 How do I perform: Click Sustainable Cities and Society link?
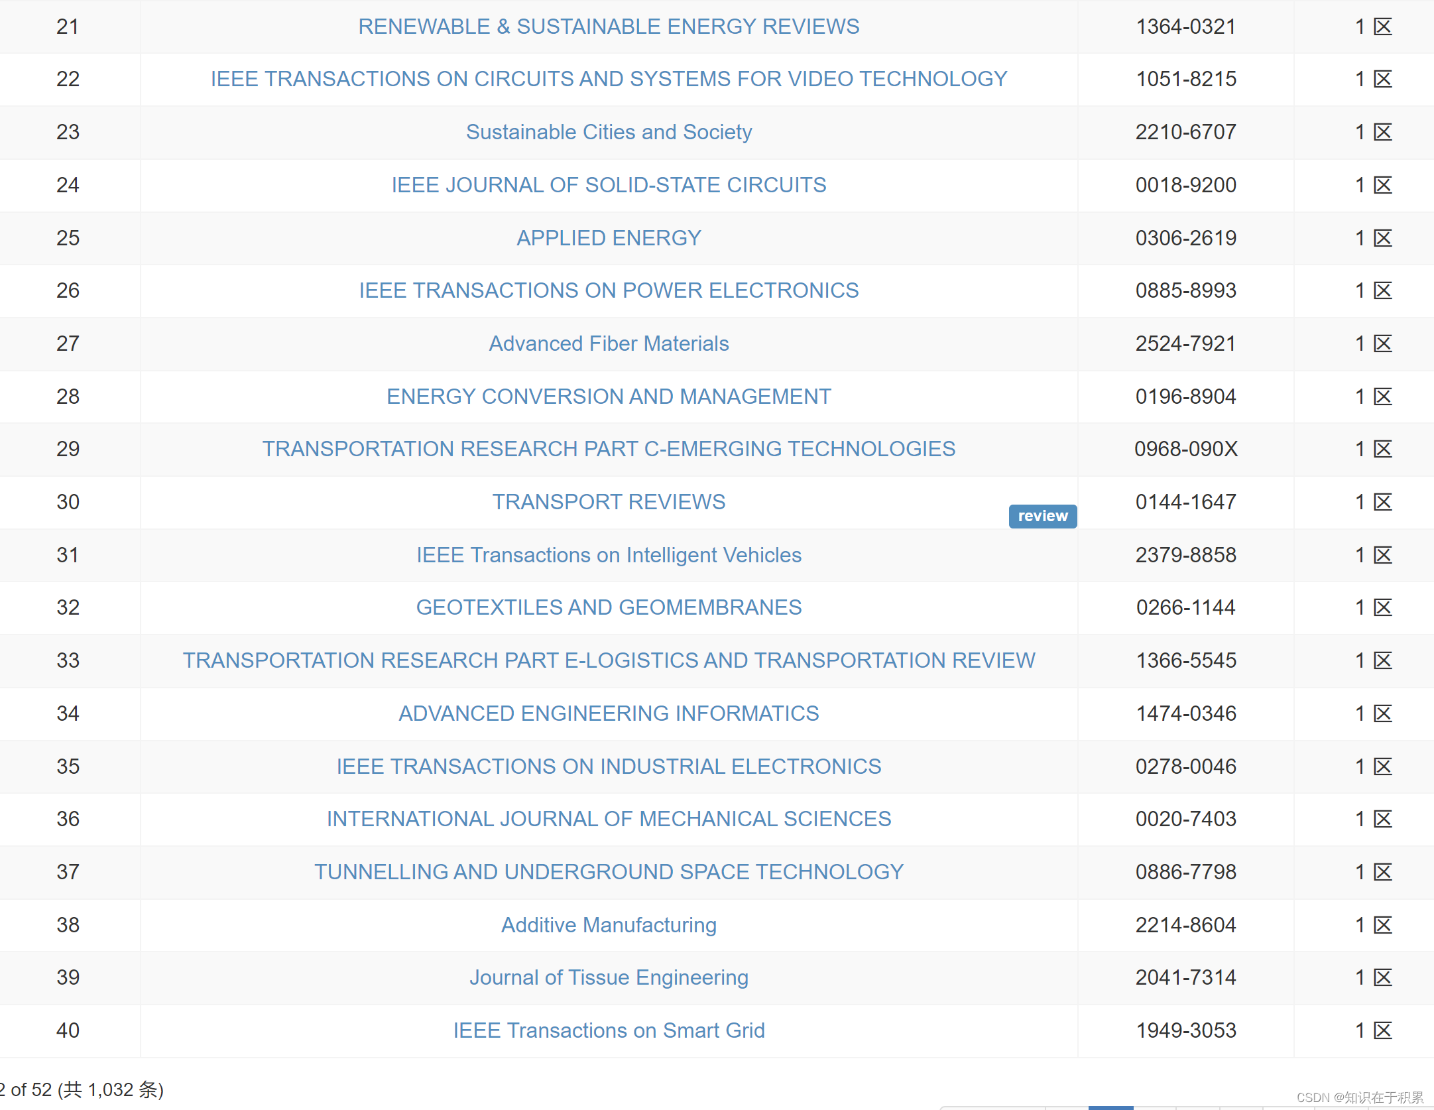click(x=609, y=132)
